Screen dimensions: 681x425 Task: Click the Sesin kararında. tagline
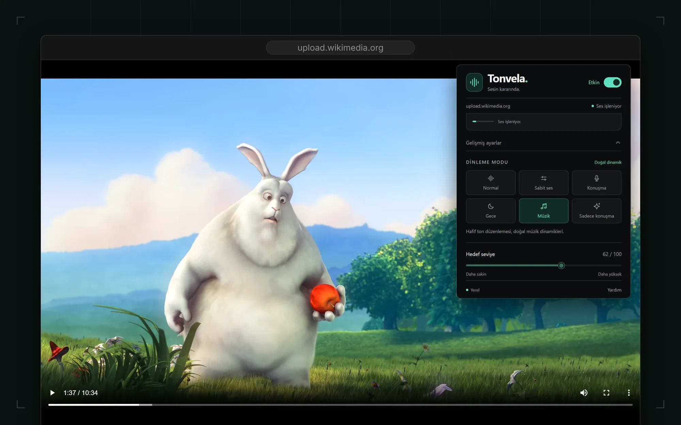click(503, 89)
